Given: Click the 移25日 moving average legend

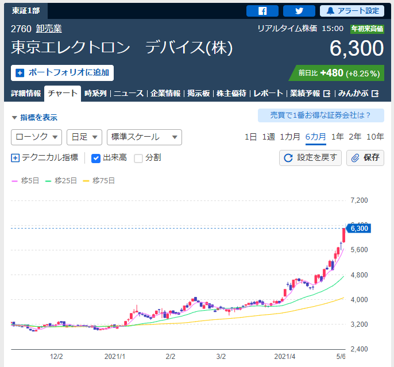Looking at the screenshot, I should (x=61, y=180).
